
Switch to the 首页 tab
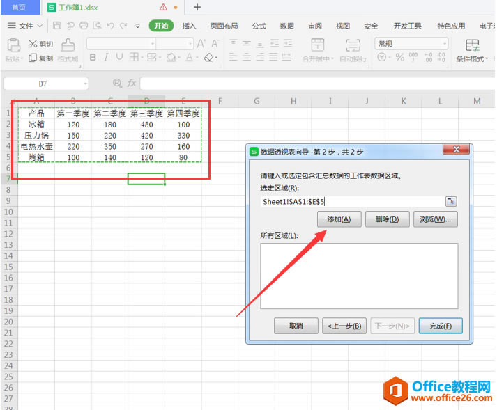[x=19, y=7]
